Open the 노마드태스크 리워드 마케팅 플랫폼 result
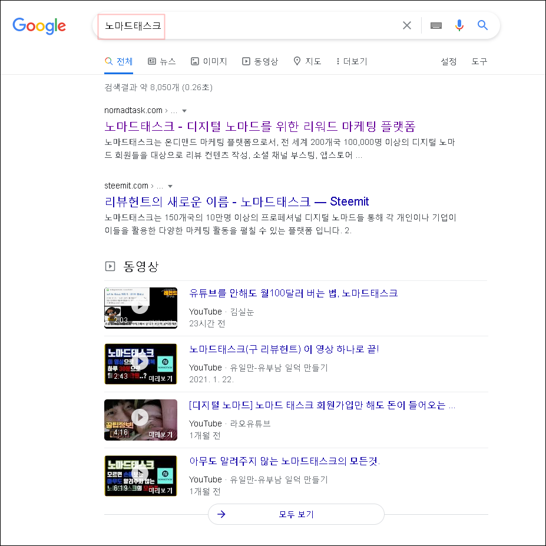 260,127
